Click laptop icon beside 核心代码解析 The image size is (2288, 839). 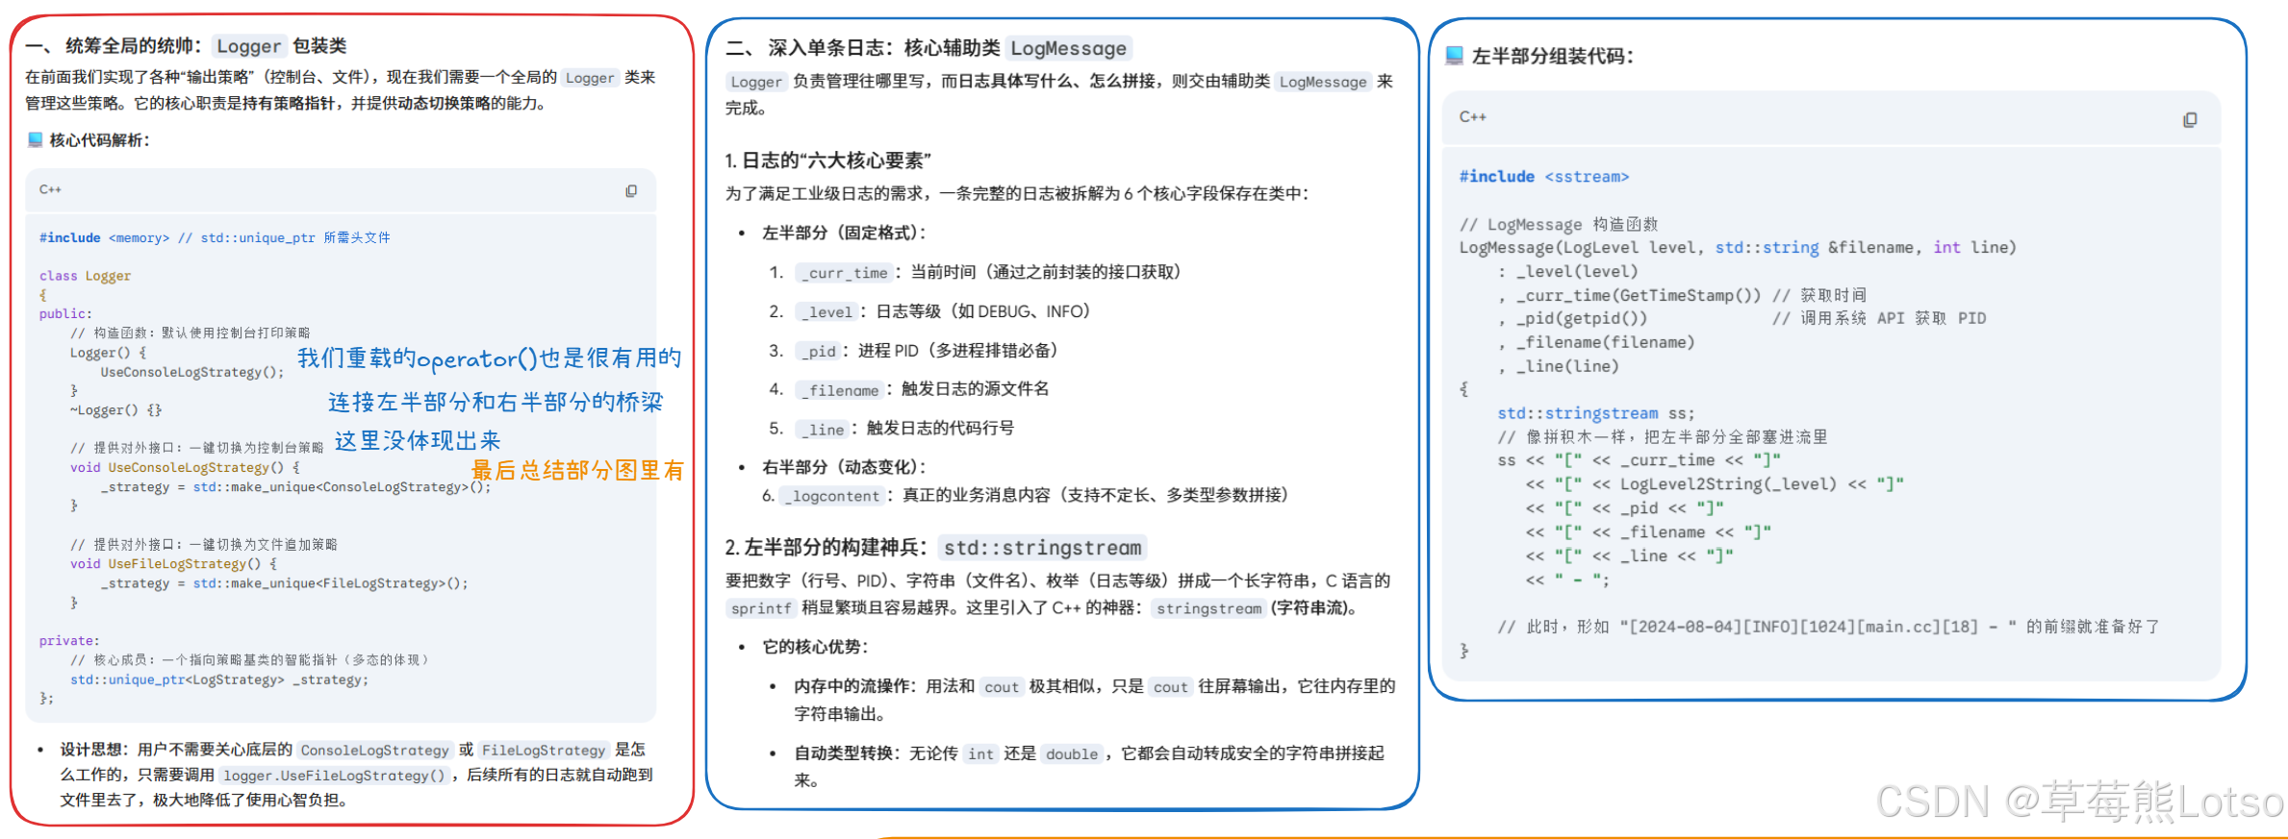point(36,139)
